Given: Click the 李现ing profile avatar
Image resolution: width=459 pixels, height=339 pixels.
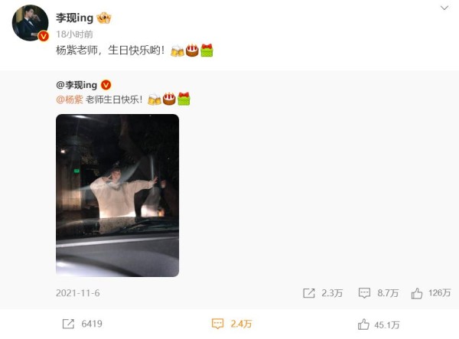Looking at the screenshot, I should click(x=30, y=23).
